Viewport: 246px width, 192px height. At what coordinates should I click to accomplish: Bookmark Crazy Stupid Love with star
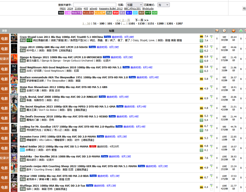coord(212,40)
